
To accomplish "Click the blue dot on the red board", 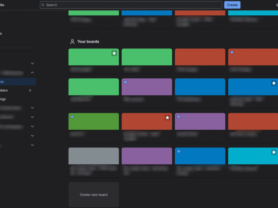I will pos(232,52).
